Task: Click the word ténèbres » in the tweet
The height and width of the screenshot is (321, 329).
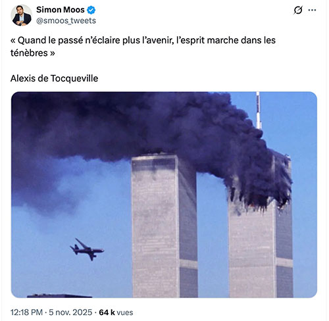Action: [33, 53]
